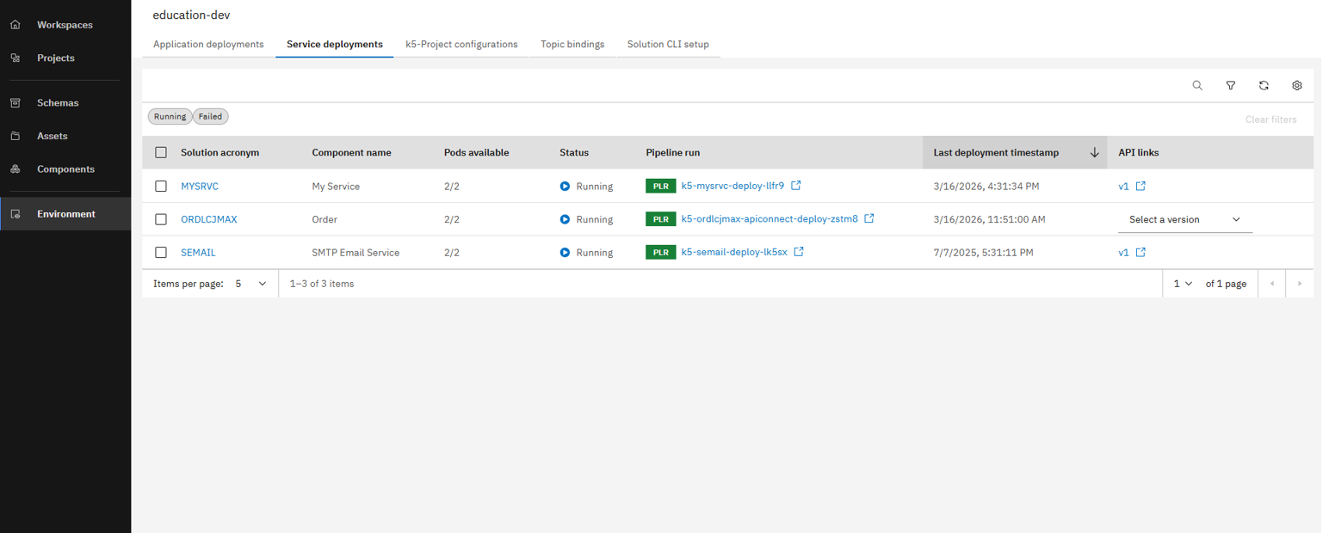The image size is (1329, 533).
Task: Click the Workspaces home icon in sidebar
Action: [x=15, y=25]
